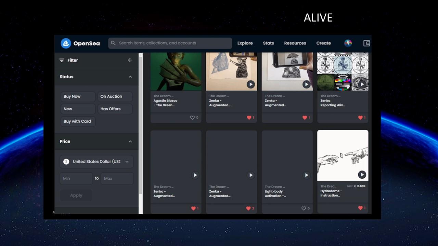Collapse the Price section chevron
The width and height of the screenshot is (438, 246).
click(x=130, y=141)
